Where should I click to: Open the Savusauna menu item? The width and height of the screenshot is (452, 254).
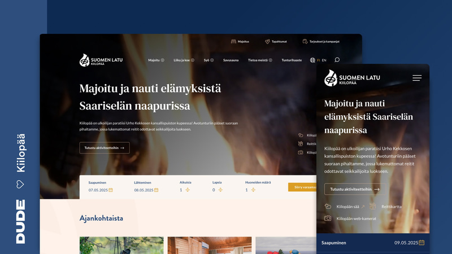(x=231, y=60)
